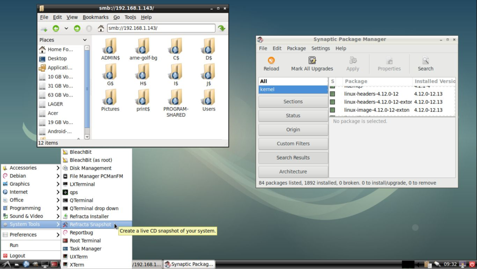477x269 pixels.
Task: Expand the Debian submenu
Action: point(31,176)
